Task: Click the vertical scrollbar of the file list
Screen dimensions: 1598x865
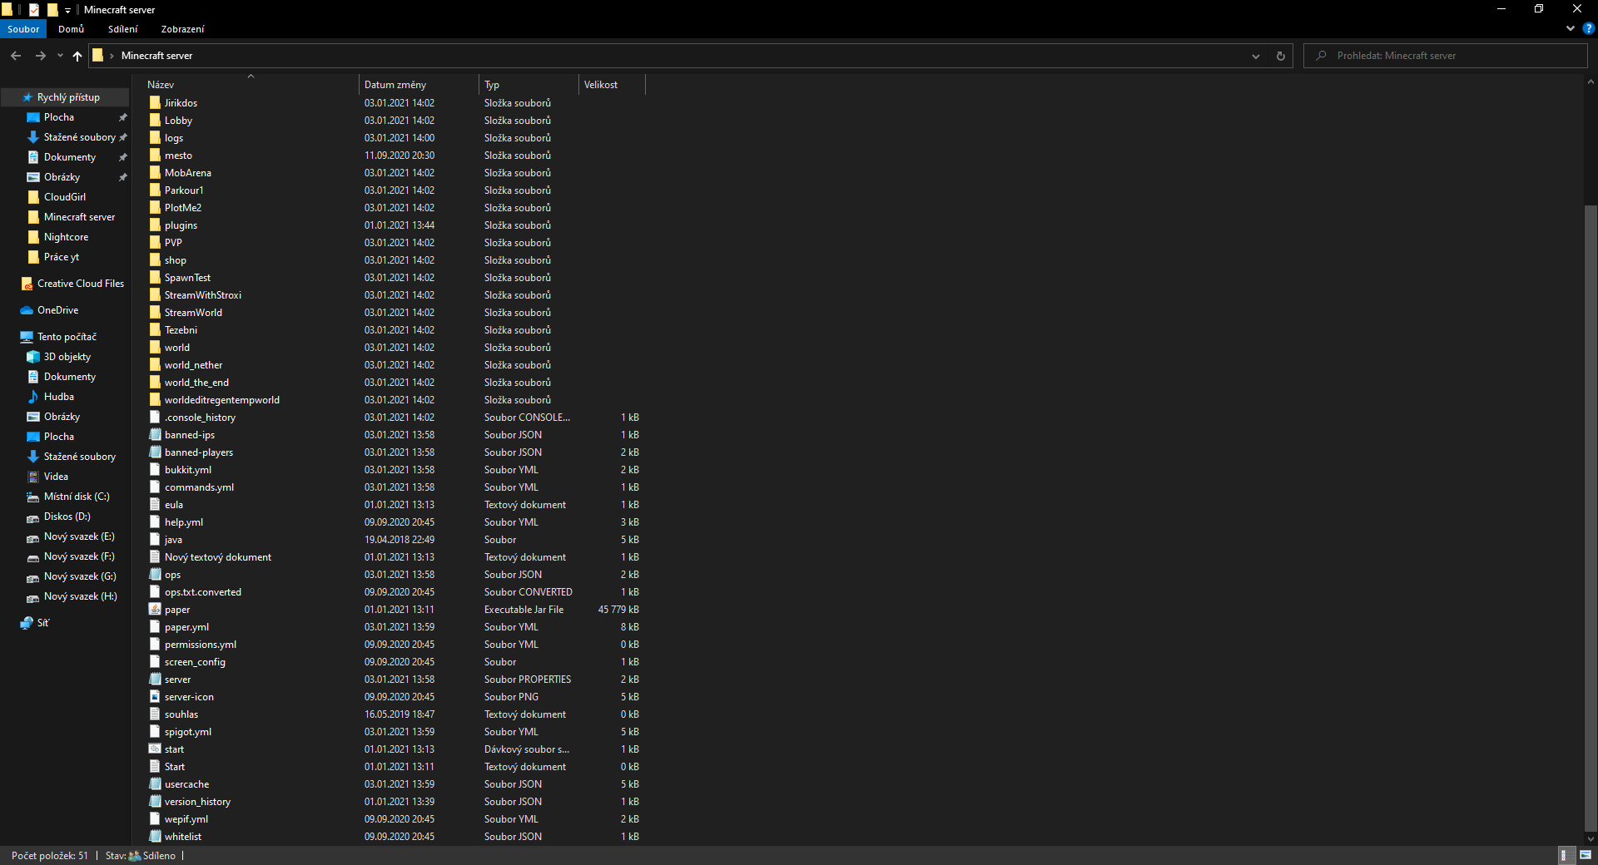Action: click(1590, 499)
